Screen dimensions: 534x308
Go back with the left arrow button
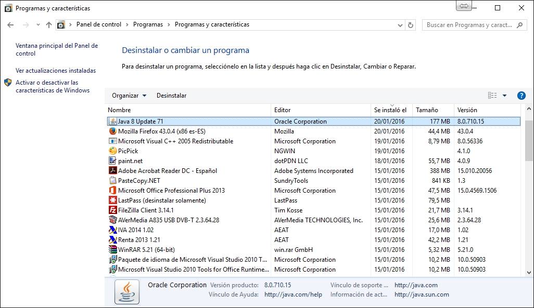tap(10, 25)
